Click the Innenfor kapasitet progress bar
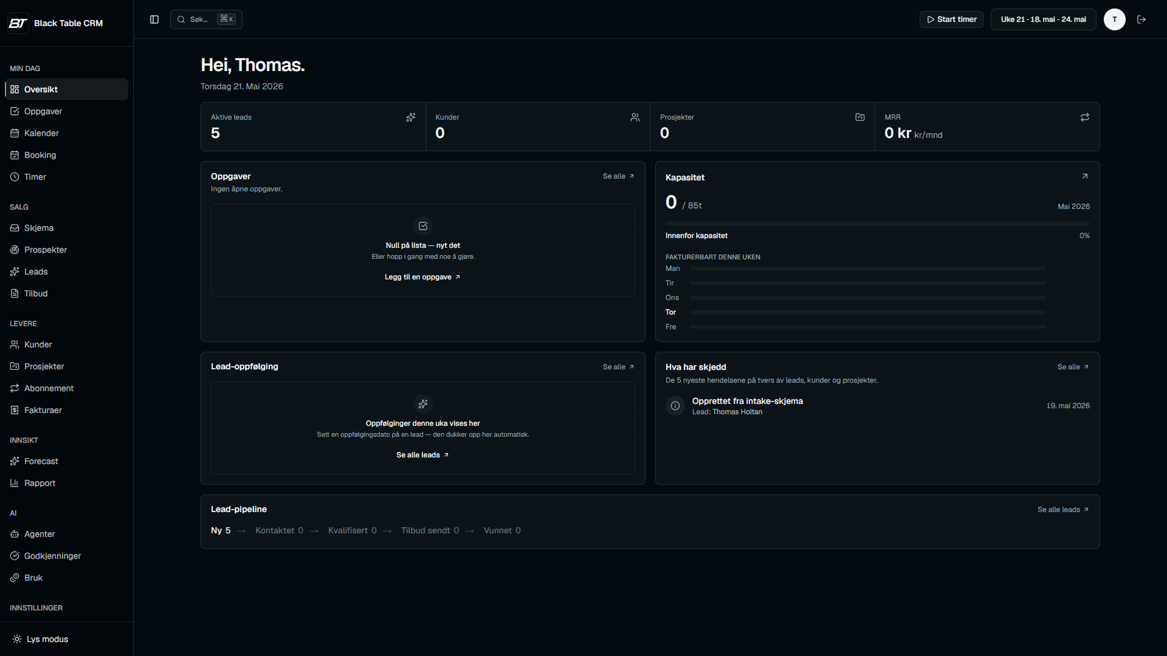This screenshot has height=656, width=1167. click(877, 224)
